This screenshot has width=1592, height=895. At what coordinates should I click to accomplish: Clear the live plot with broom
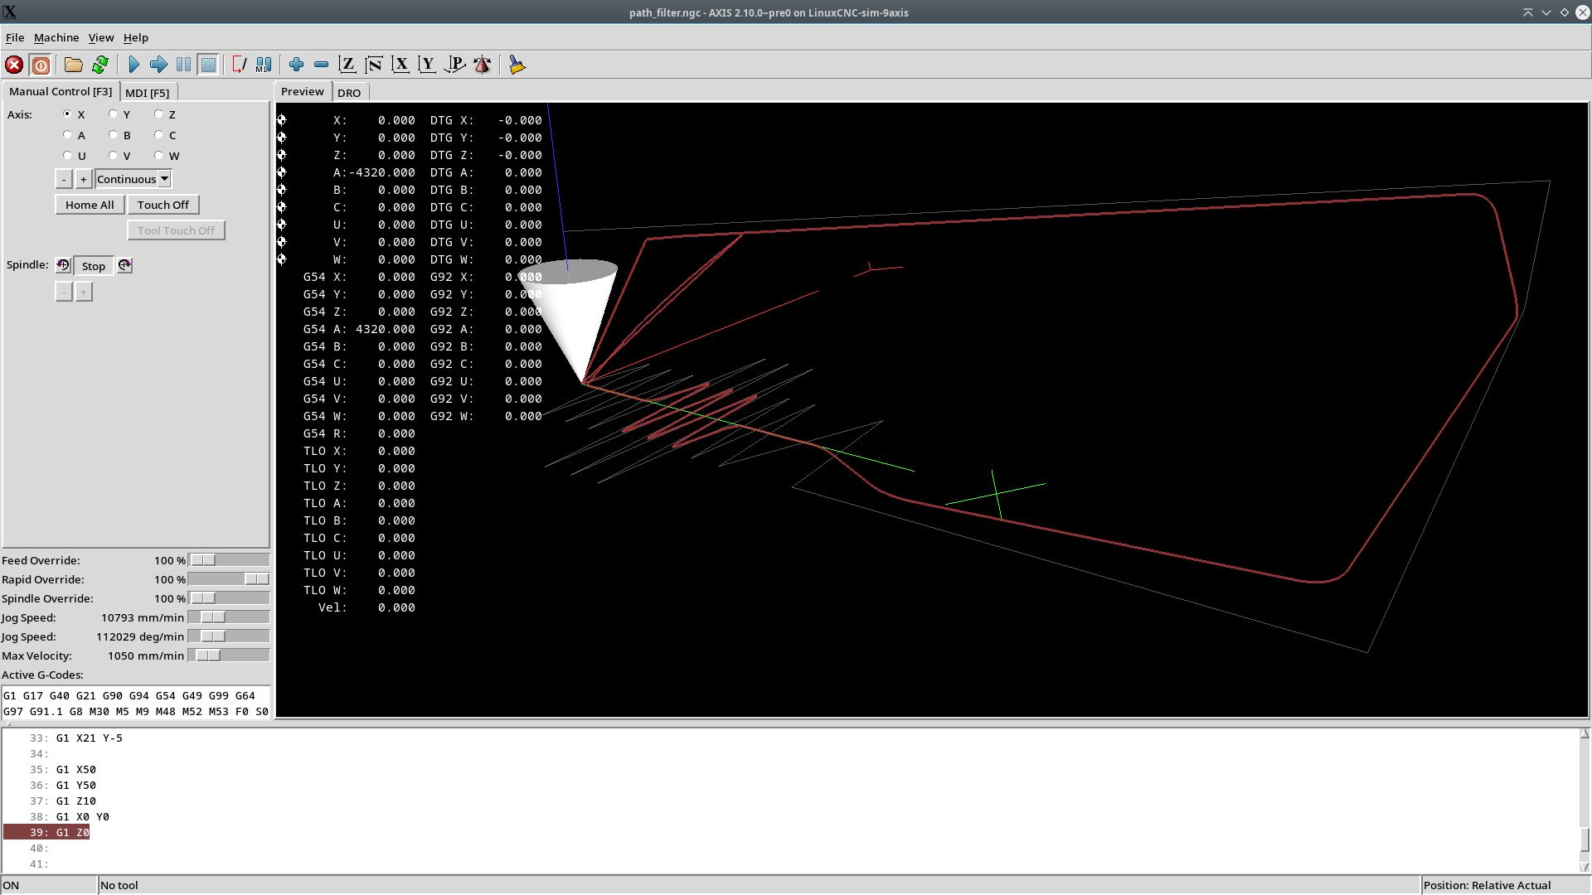[517, 65]
